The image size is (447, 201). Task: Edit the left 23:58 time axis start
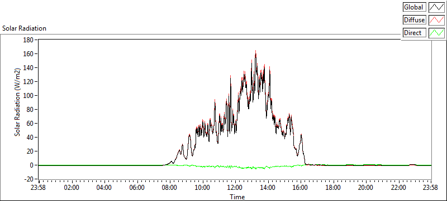tap(40, 188)
